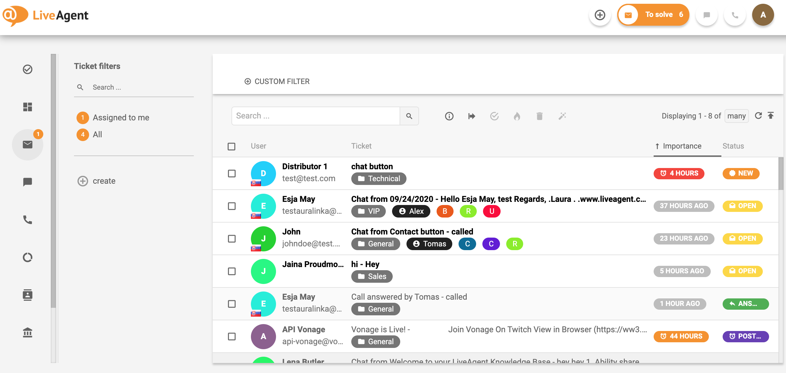Viewport: 786px width, 373px height.
Task: Tick the checkbox for Distributor 1 ticket
Action: (x=232, y=173)
